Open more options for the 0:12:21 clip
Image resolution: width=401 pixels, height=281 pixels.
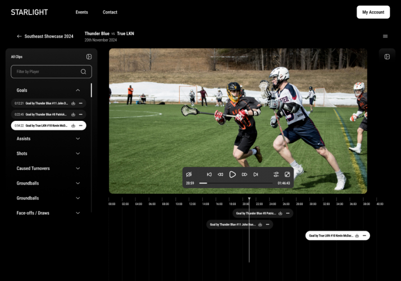[80, 103]
